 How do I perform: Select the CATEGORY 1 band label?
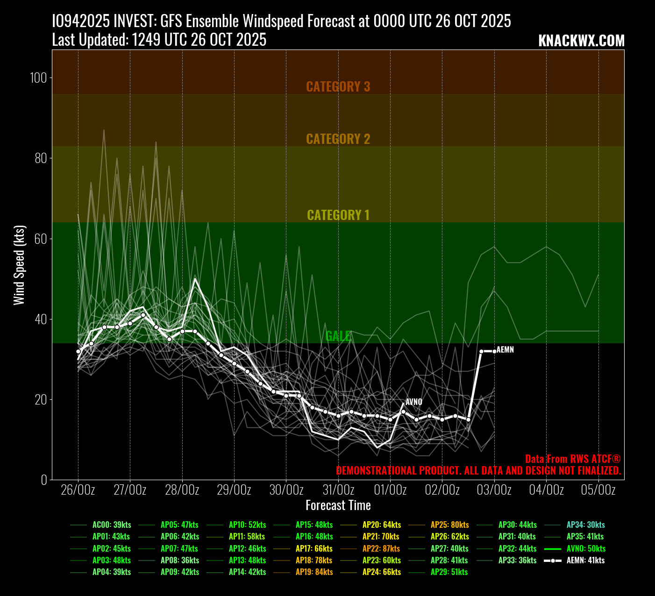coord(338,215)
